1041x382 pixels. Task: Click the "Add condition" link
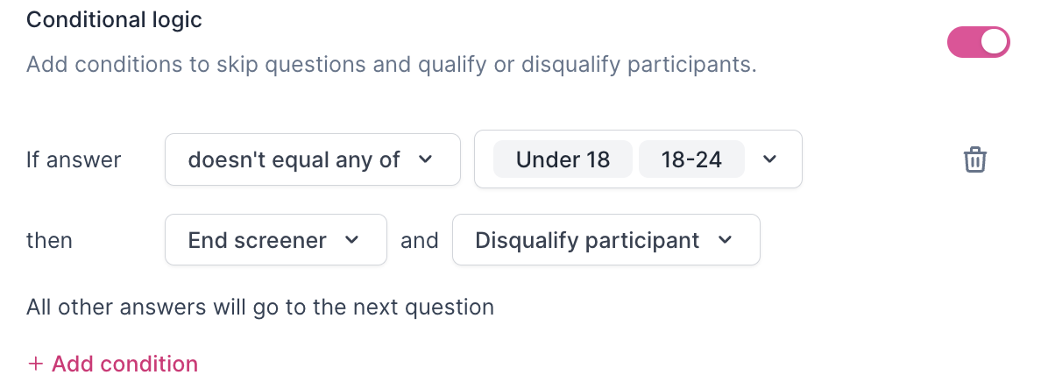click(113, 364)
